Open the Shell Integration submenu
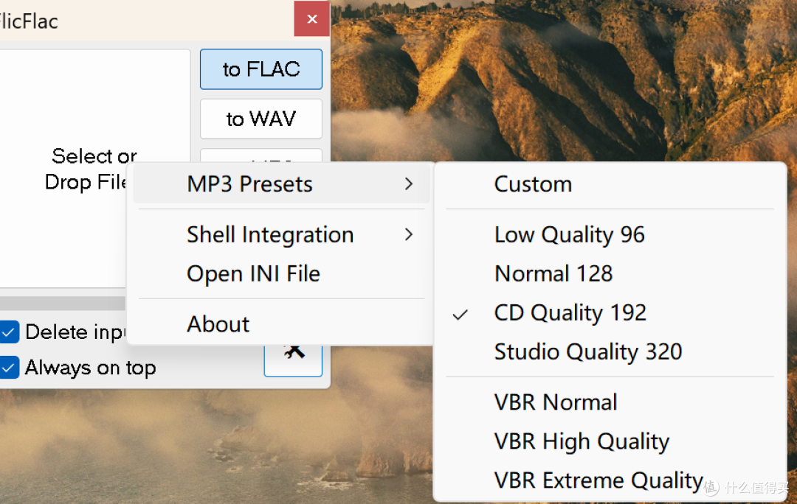 tap(281, 234)
